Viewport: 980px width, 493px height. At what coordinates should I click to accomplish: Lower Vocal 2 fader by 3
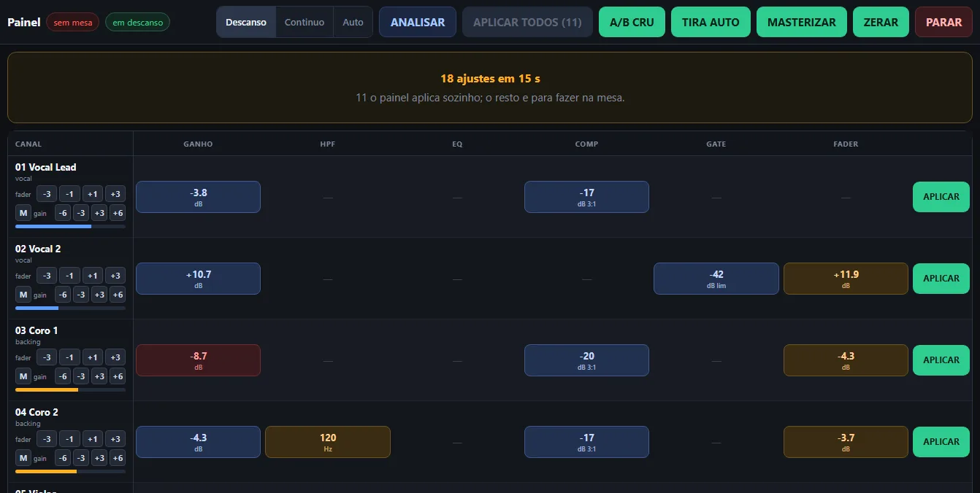click(47, 276)
